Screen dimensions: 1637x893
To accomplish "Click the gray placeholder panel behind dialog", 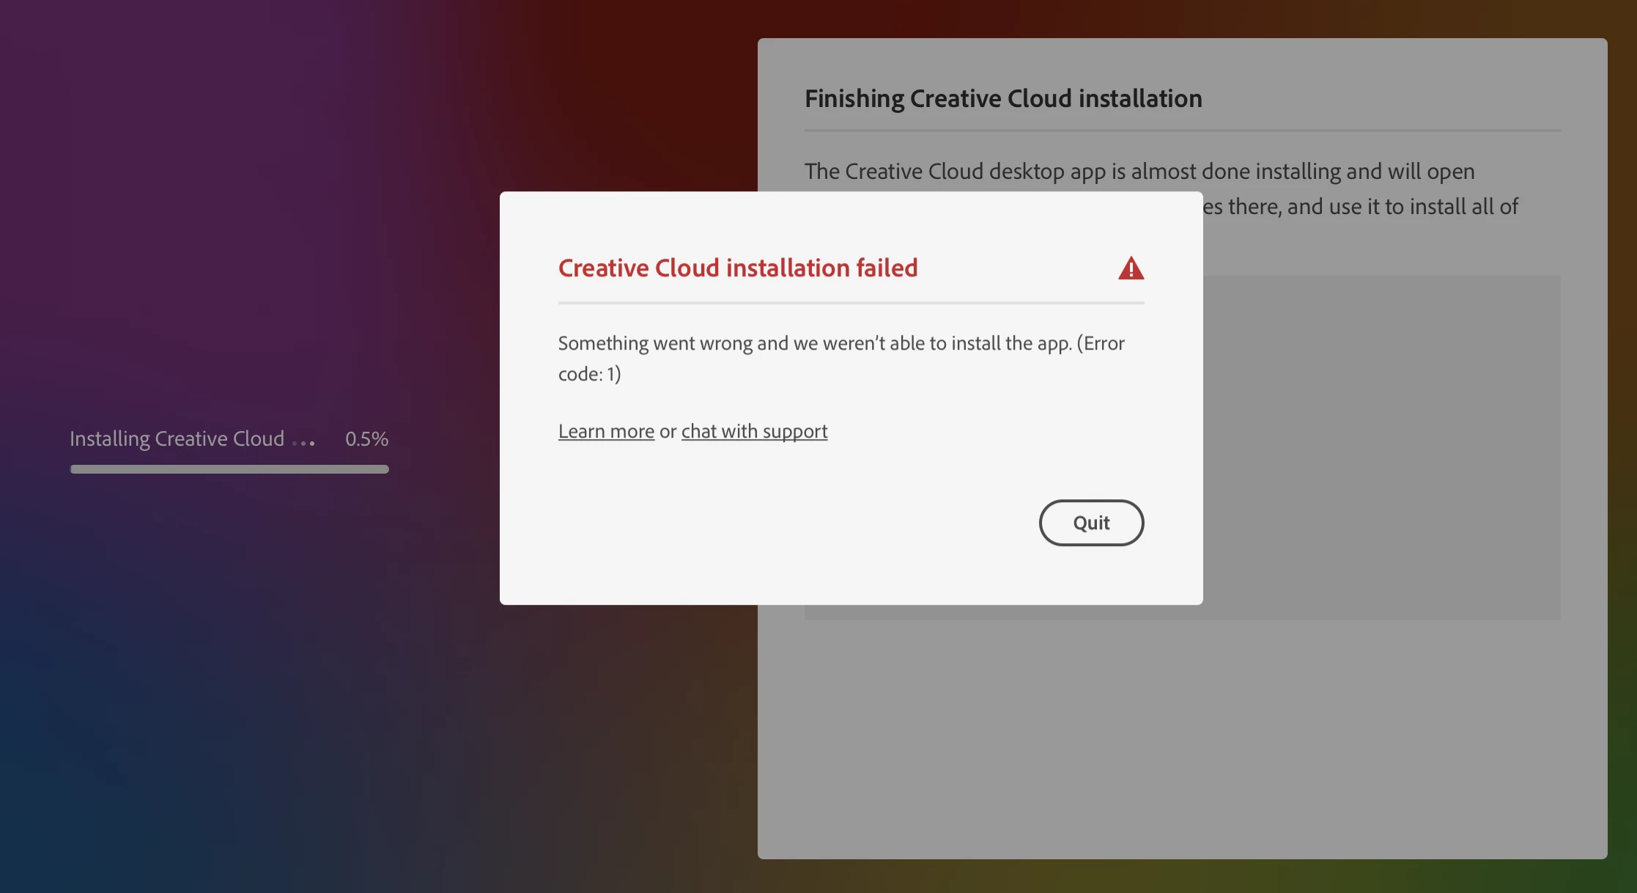I will click(x=1381, y=447).
